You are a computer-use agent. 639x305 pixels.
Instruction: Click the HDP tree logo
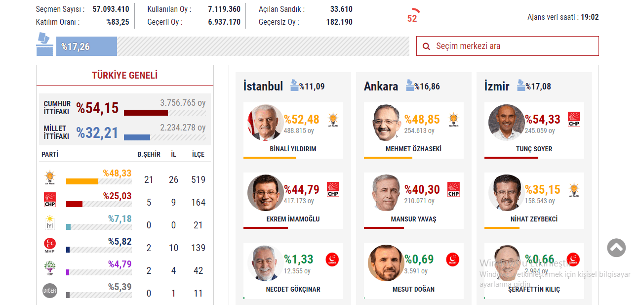(x=50, y=268)
